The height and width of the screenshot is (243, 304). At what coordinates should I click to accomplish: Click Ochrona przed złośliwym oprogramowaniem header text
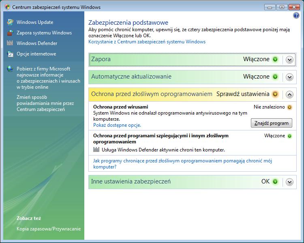(x=152, y=94)
